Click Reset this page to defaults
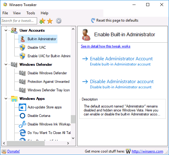 tap(117, 20)
